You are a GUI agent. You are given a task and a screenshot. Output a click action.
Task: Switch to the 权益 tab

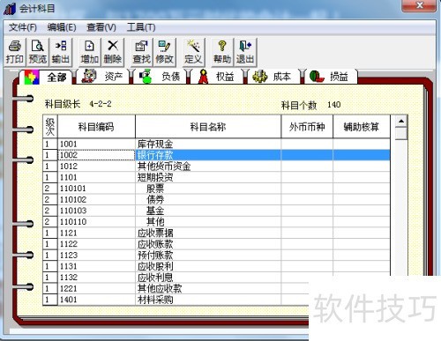click(217, 77)
